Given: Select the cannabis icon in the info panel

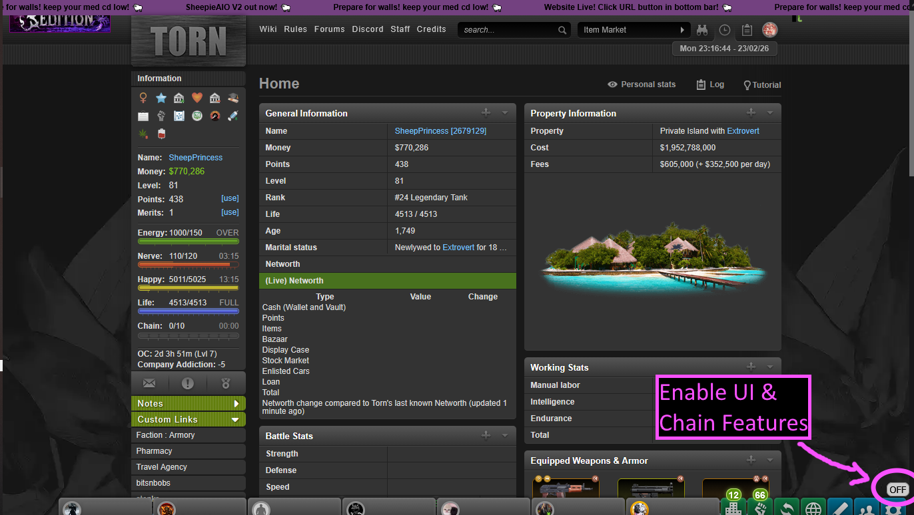Looking at the screenshot, I should 143,133.
